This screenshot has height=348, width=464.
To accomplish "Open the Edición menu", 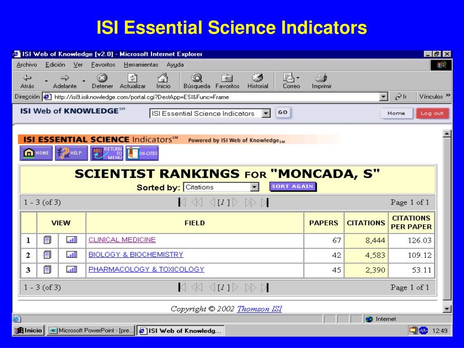I will [55, 64].
